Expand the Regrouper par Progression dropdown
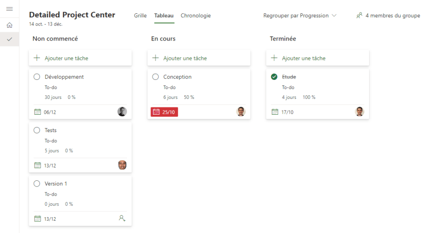430x233 pixels. coord(300,16)
